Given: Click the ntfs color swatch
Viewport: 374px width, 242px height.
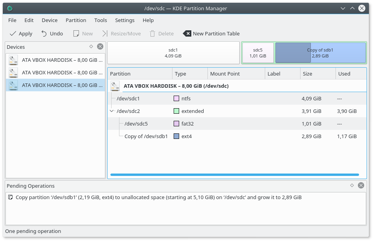Looking at the screenshot, I should (x=176, y=99).
